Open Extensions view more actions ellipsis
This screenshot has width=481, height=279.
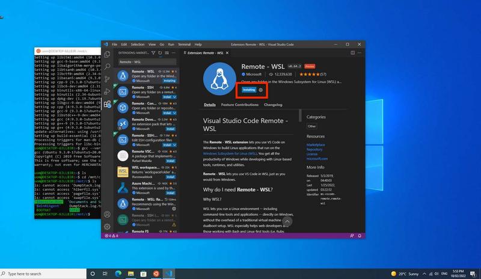point(174,53)
